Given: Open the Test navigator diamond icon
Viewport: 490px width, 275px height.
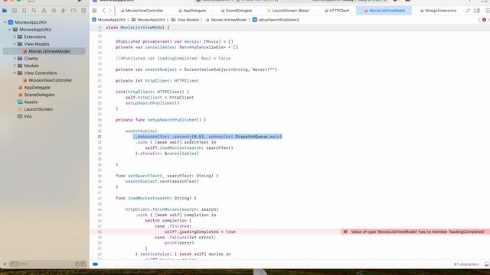Looking at the screenshot, I should point(54,11).
